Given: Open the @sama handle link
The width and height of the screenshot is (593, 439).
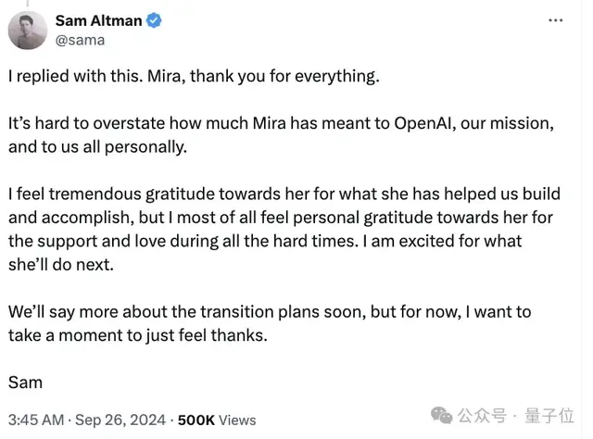Looking at the screenshot, I should [80, 40].
